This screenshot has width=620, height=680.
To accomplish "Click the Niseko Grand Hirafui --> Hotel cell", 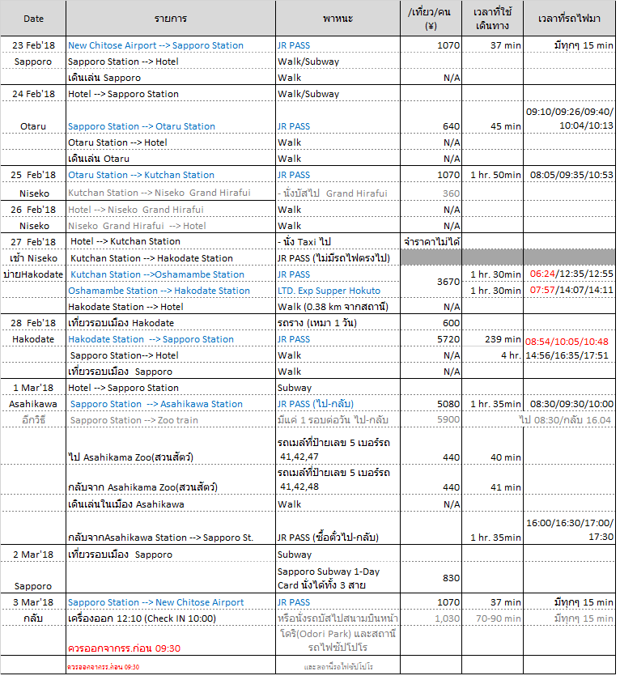I will [171, 226].
